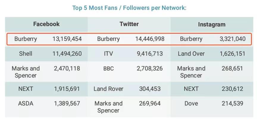
Task: Click the 2,470,118 value
Action: tap(67, 68)
